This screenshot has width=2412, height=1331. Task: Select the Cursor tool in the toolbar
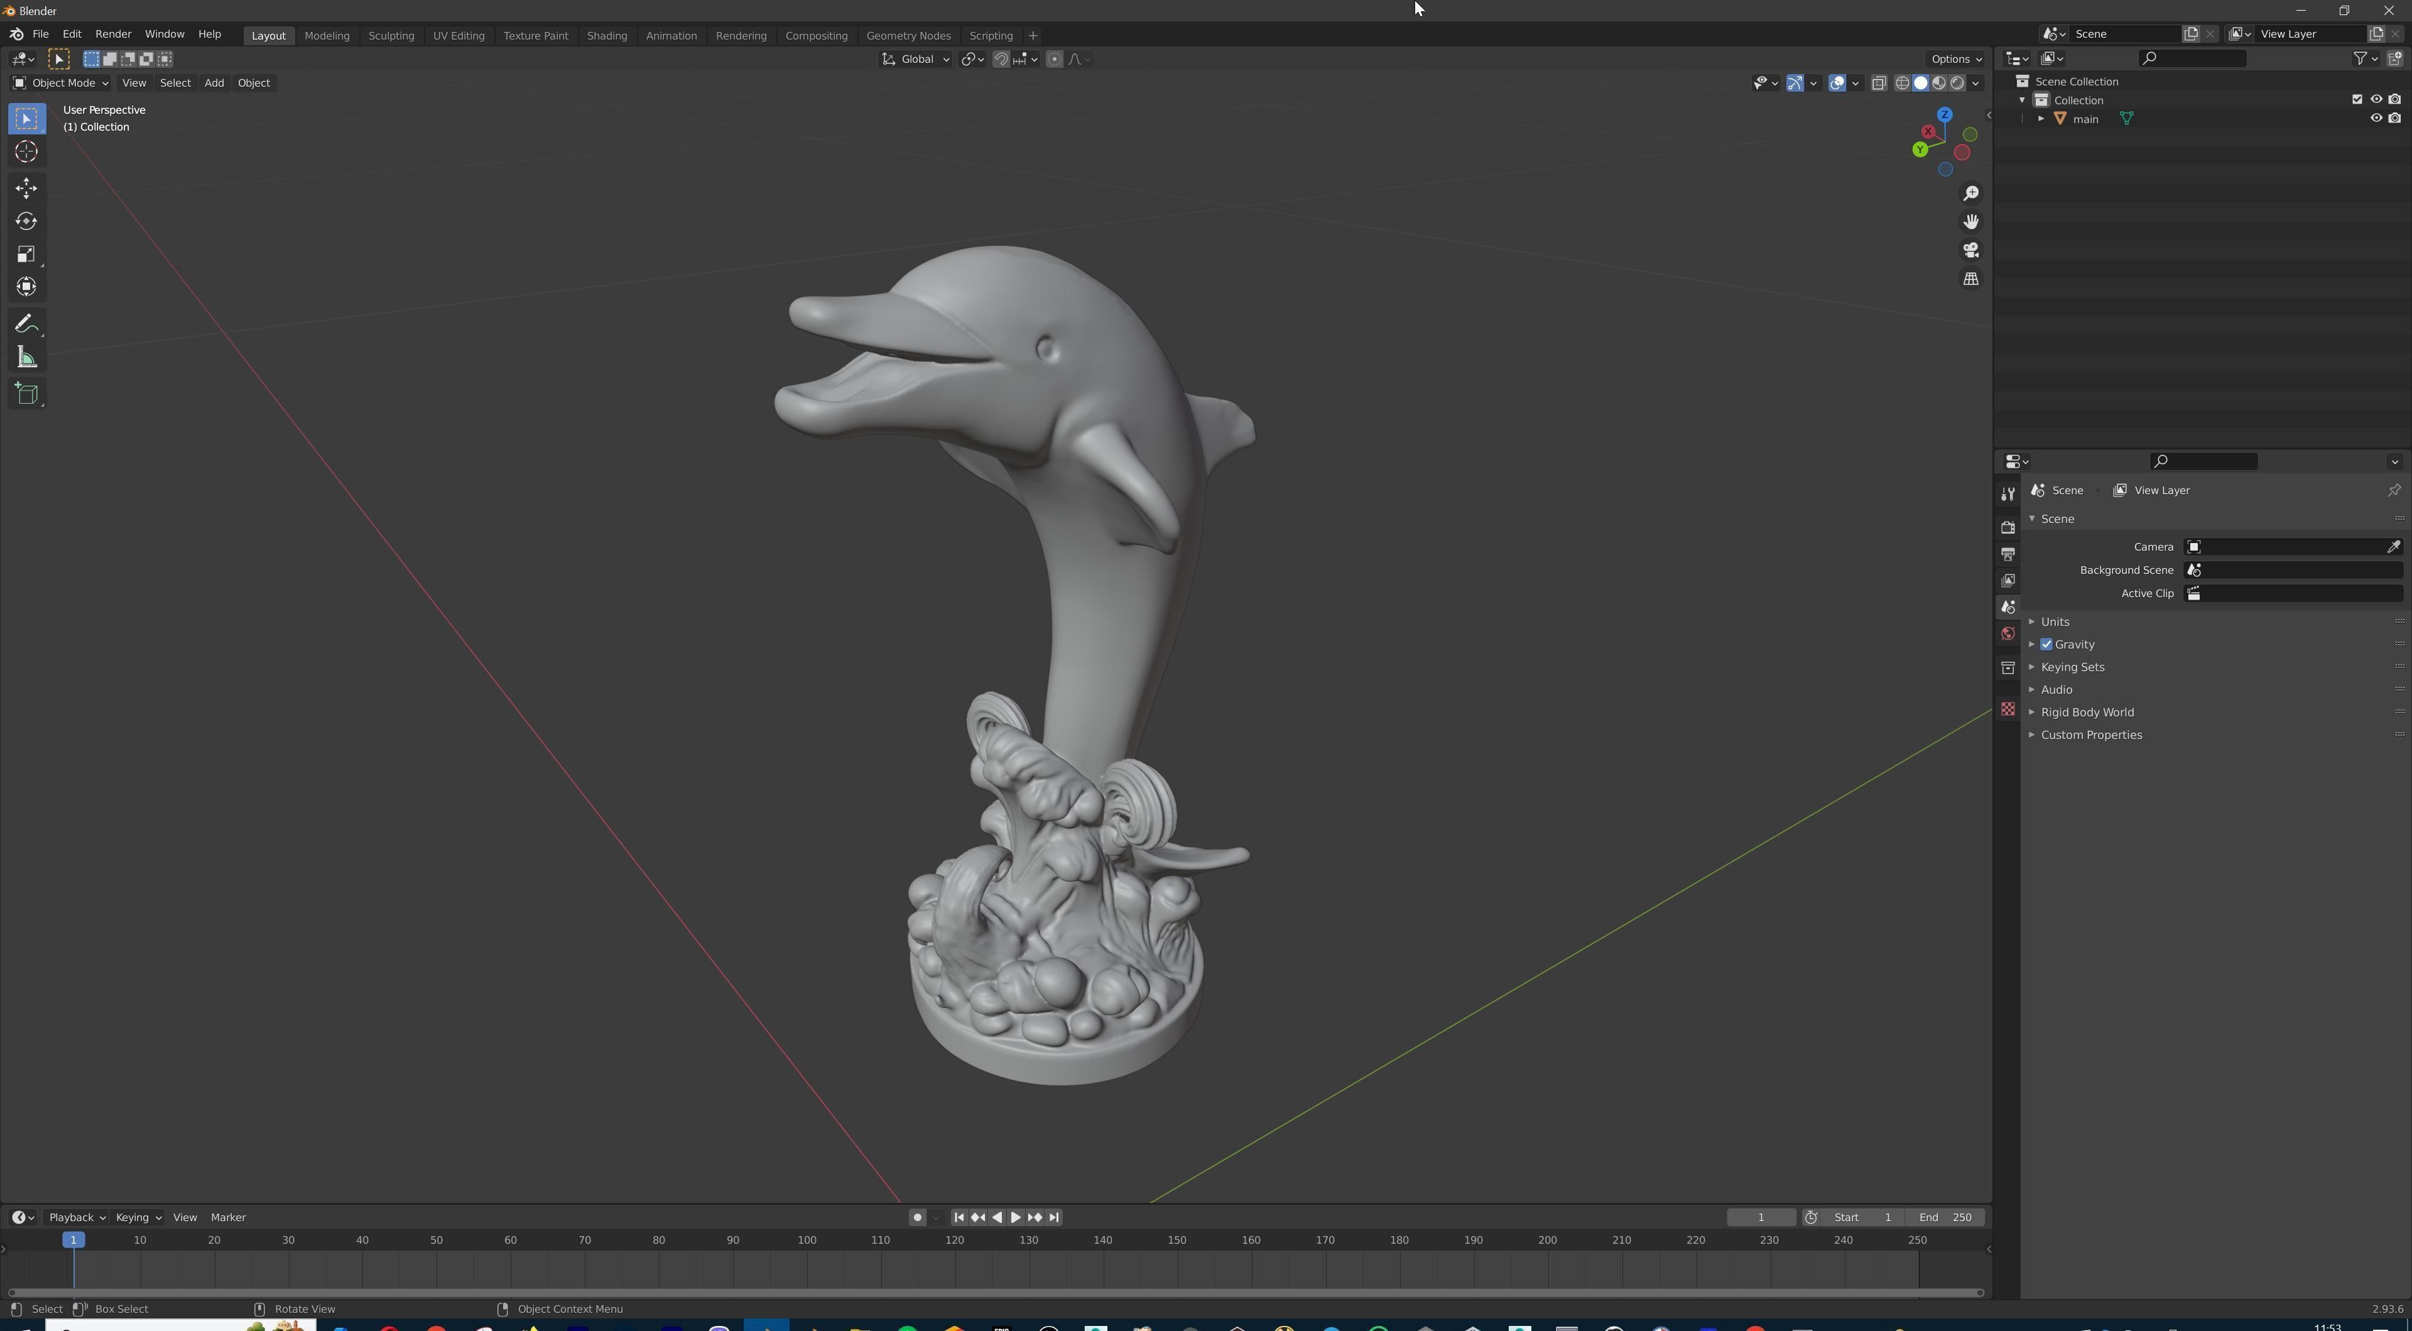click(x=26, y=152)
